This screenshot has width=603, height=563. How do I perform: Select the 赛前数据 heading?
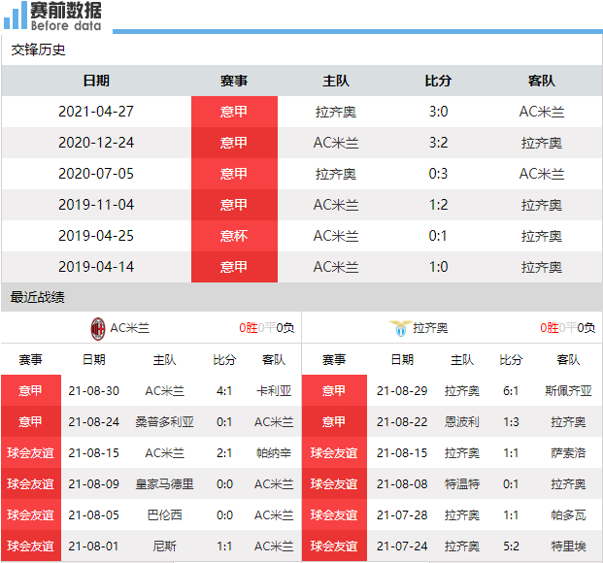(66, 11)
